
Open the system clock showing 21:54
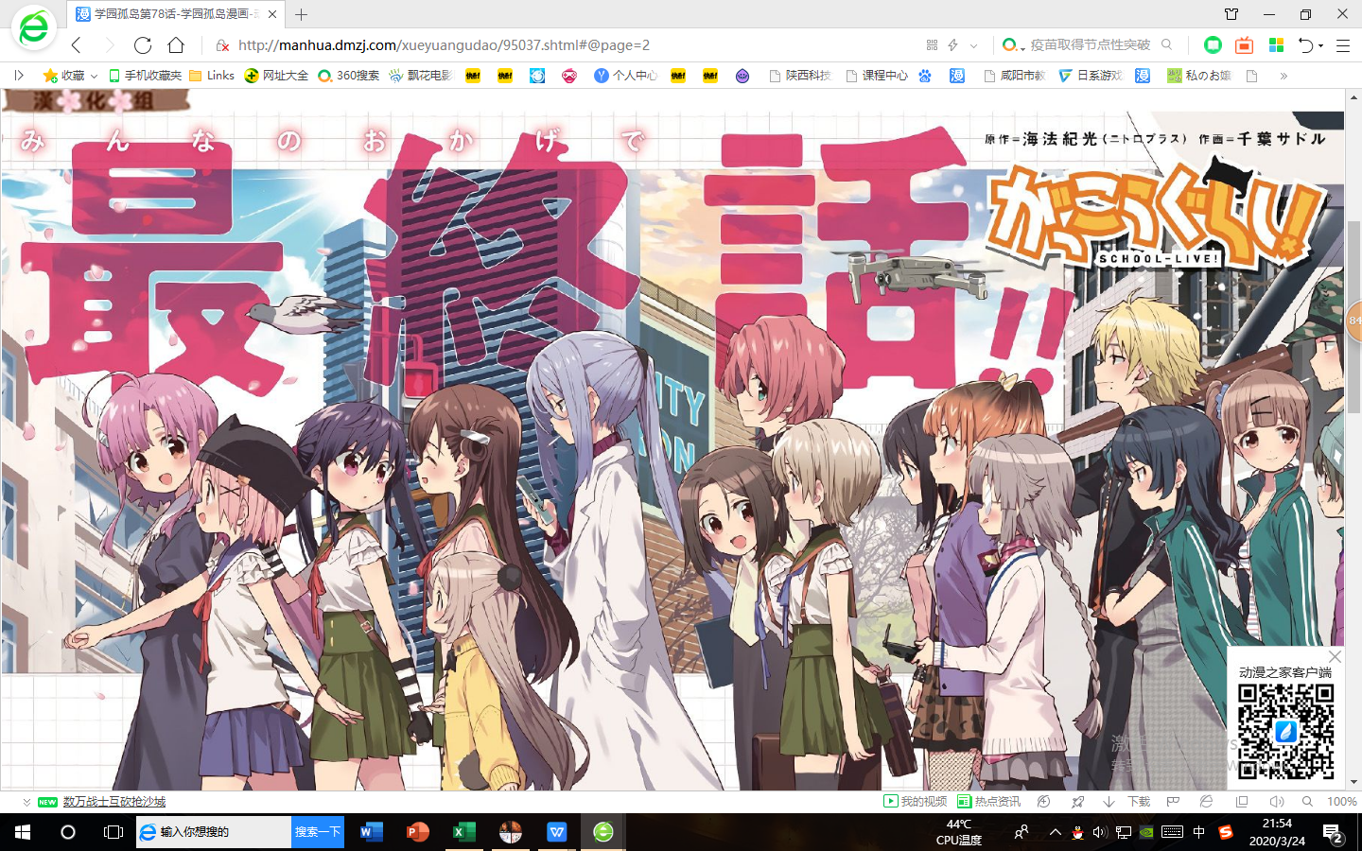pyautogui.click(x=1277, y=832)
